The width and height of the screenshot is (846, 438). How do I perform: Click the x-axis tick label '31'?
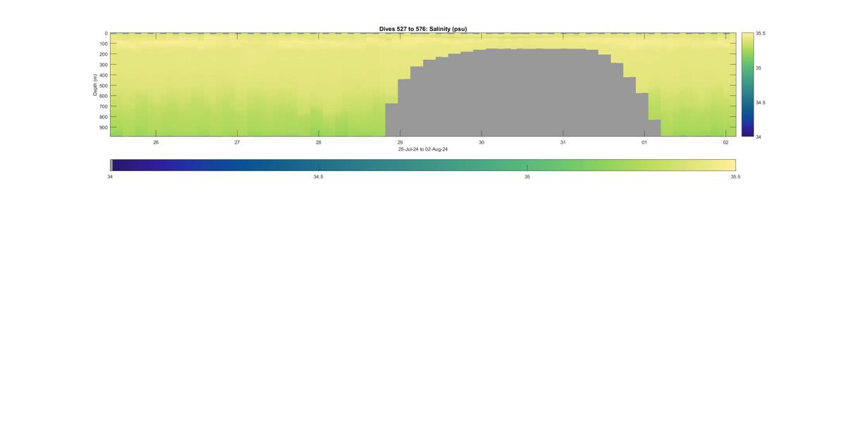[x=563, y=142]
